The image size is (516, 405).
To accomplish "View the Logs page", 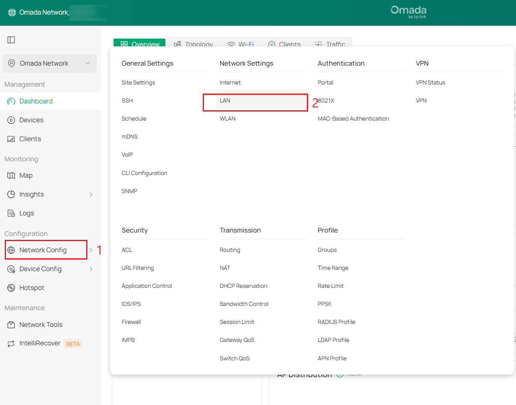I will [x=27, y=213].
